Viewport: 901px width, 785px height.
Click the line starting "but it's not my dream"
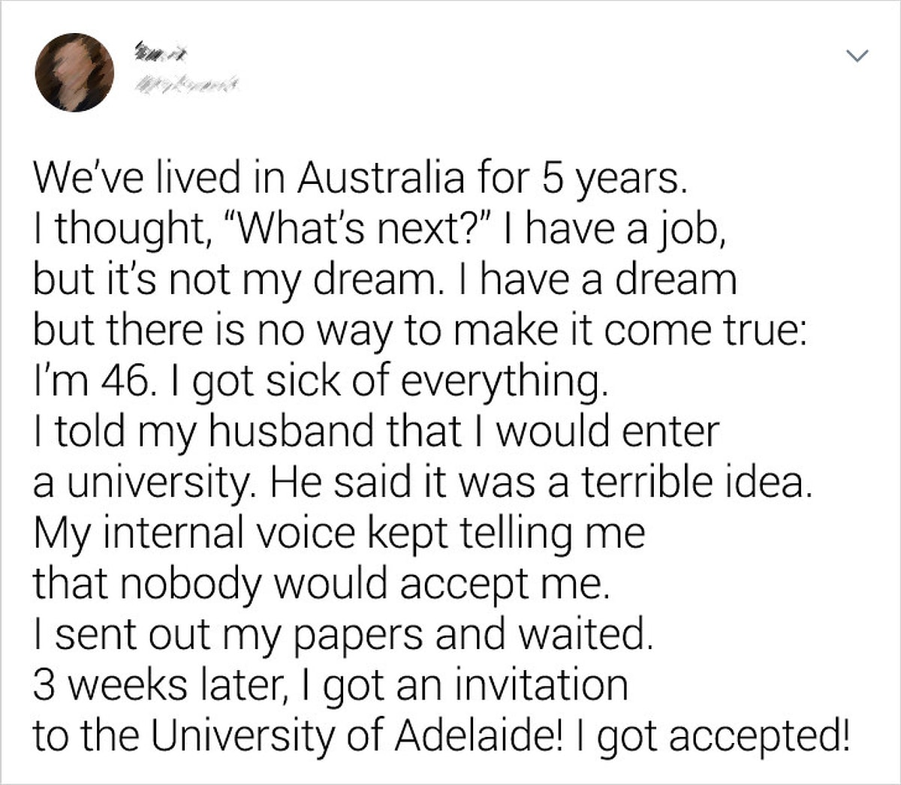click(x=384, y=279)
